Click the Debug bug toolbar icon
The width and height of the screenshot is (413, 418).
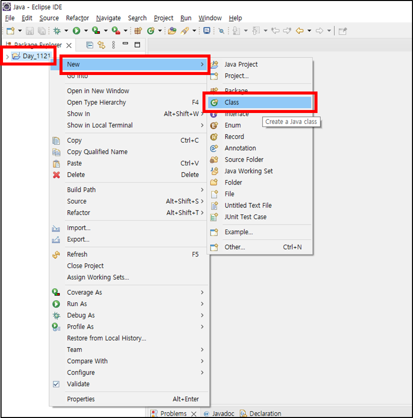coord(57,31)
